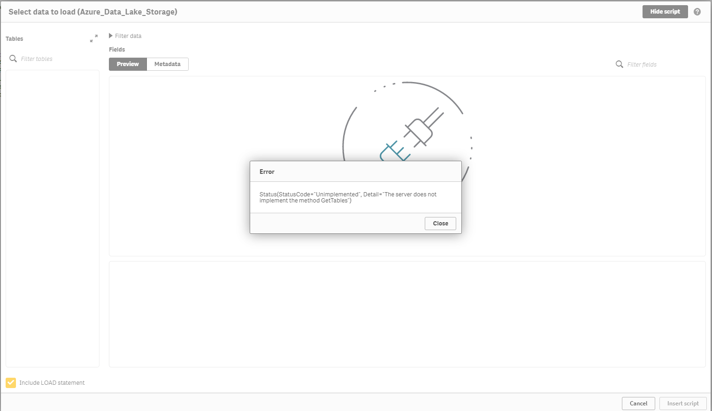Expand the Tables panel using the diagonal arrows icon
Viewport: 712px width, 411px height.
[94, 38]
